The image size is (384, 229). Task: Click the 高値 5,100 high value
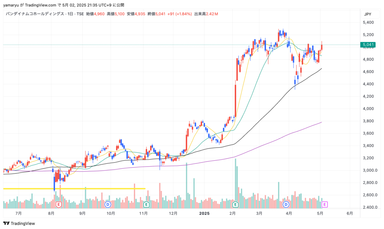115,14
